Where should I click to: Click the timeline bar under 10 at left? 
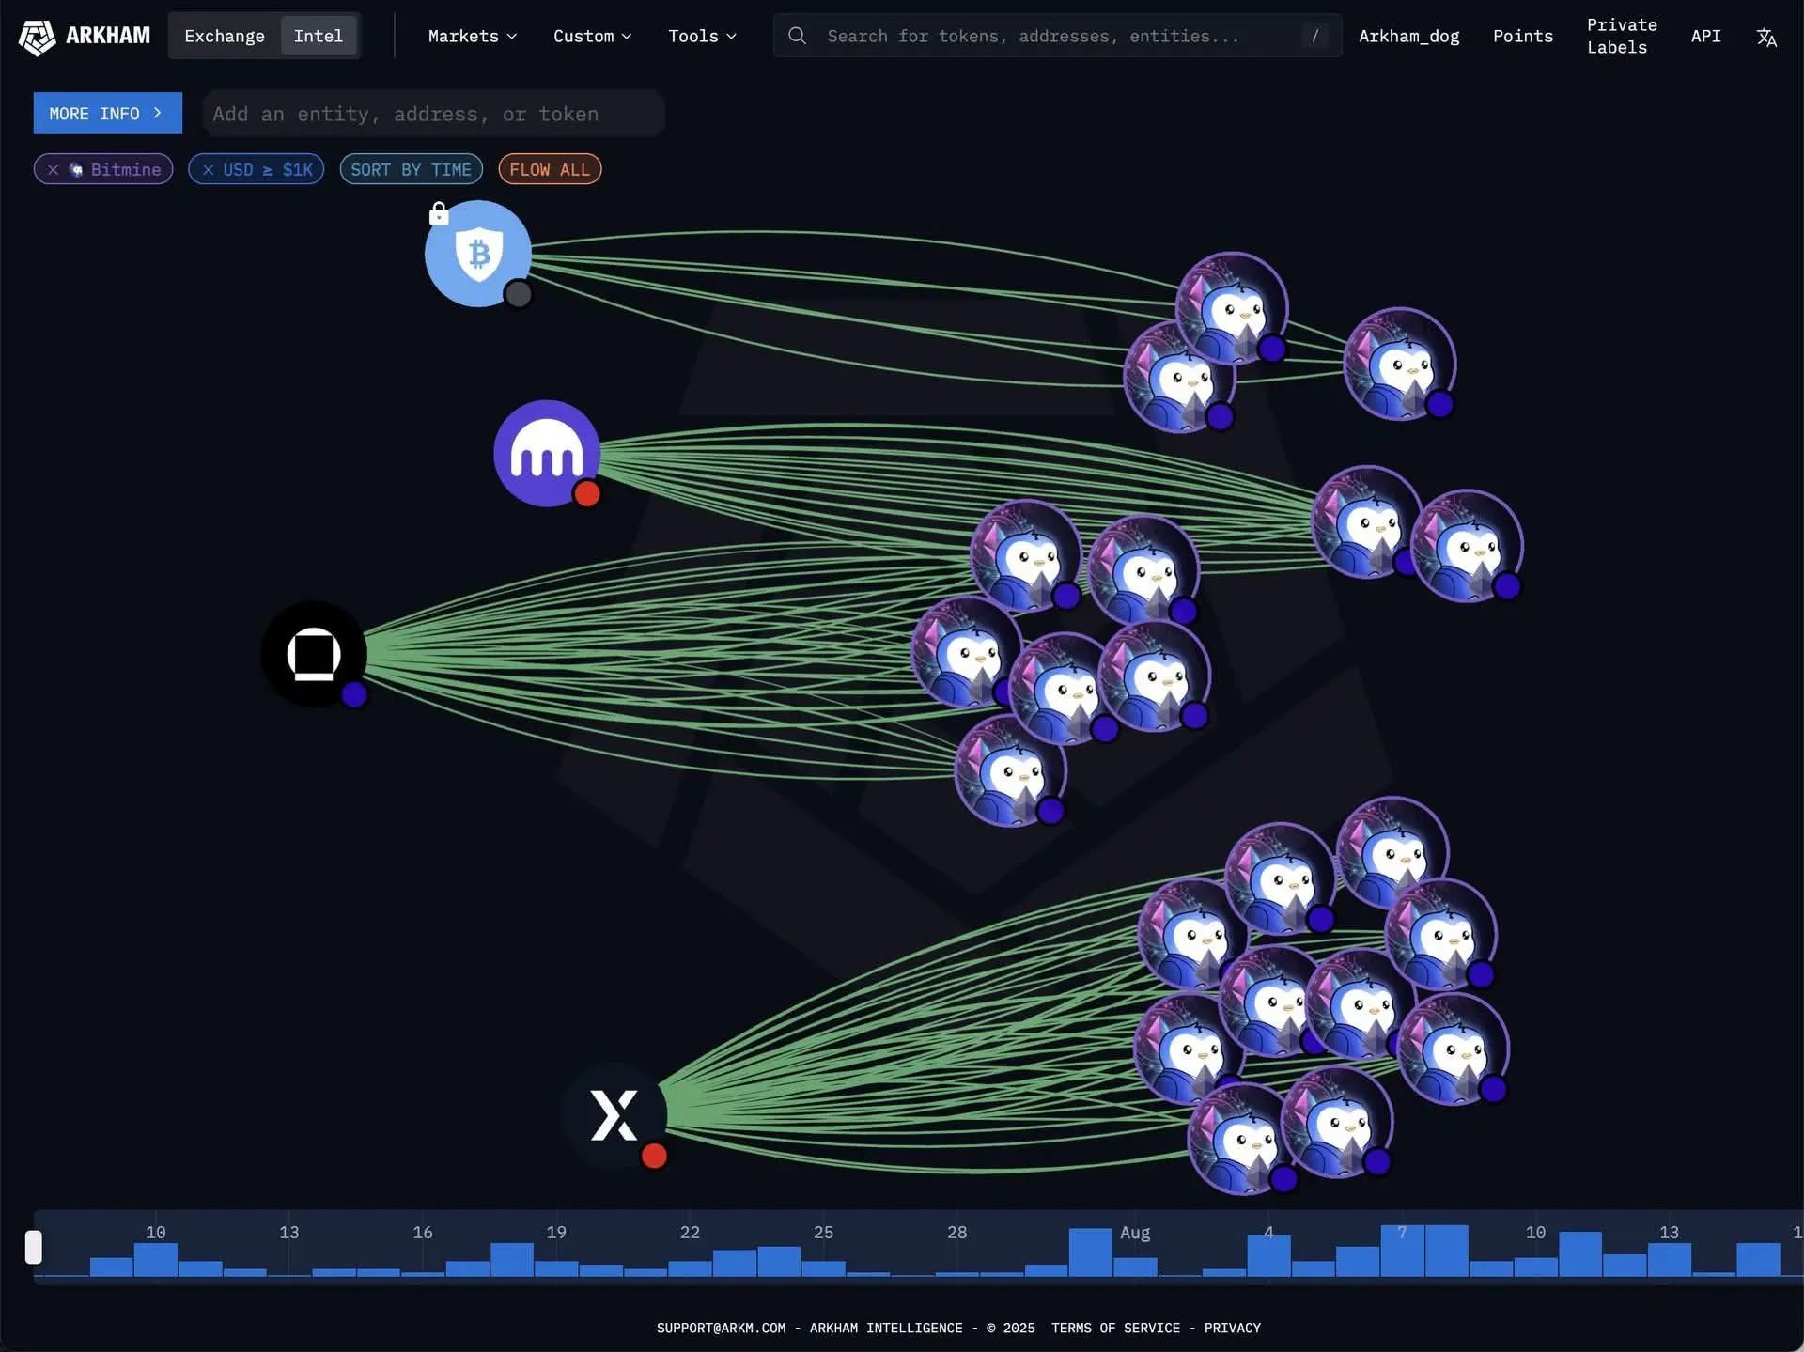pos(155,1260)
